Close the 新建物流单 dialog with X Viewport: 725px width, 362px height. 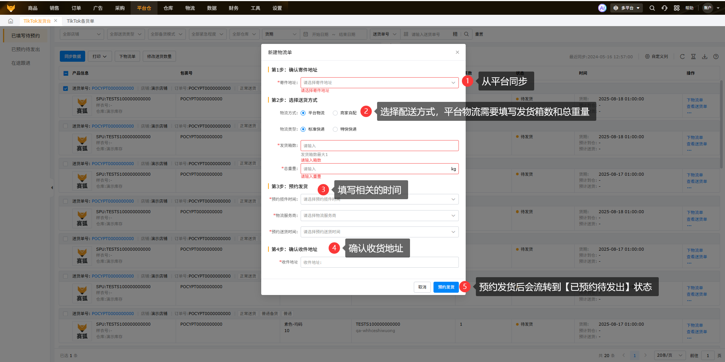[457, 52]
